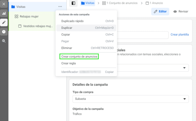Toggle the sidebar panel layout icon
Viewport: 196px width, 121px height.
(73, 3)
